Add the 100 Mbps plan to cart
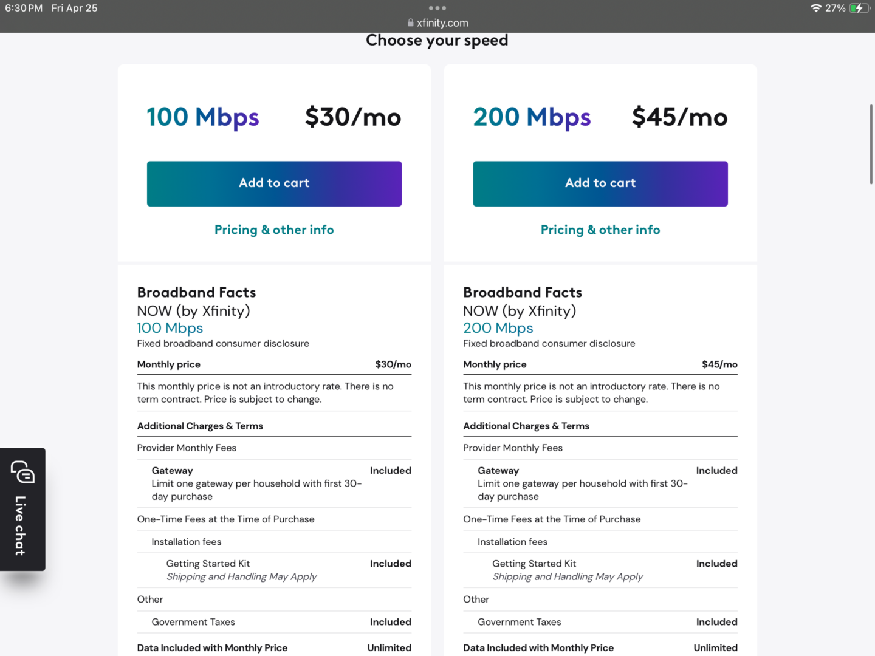875x656 pixels. click(x=274, y=183)
